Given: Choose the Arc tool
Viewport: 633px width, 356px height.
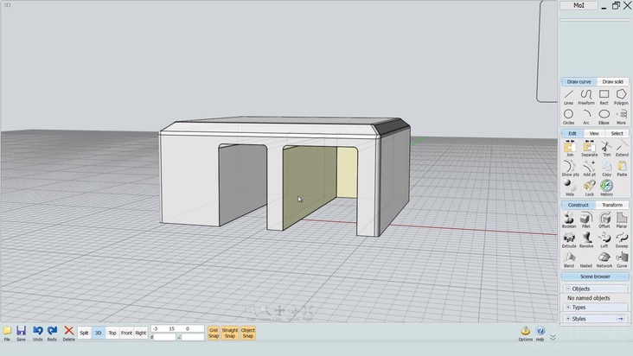Looking at the screenshot, I should click(x=586, y=117).
